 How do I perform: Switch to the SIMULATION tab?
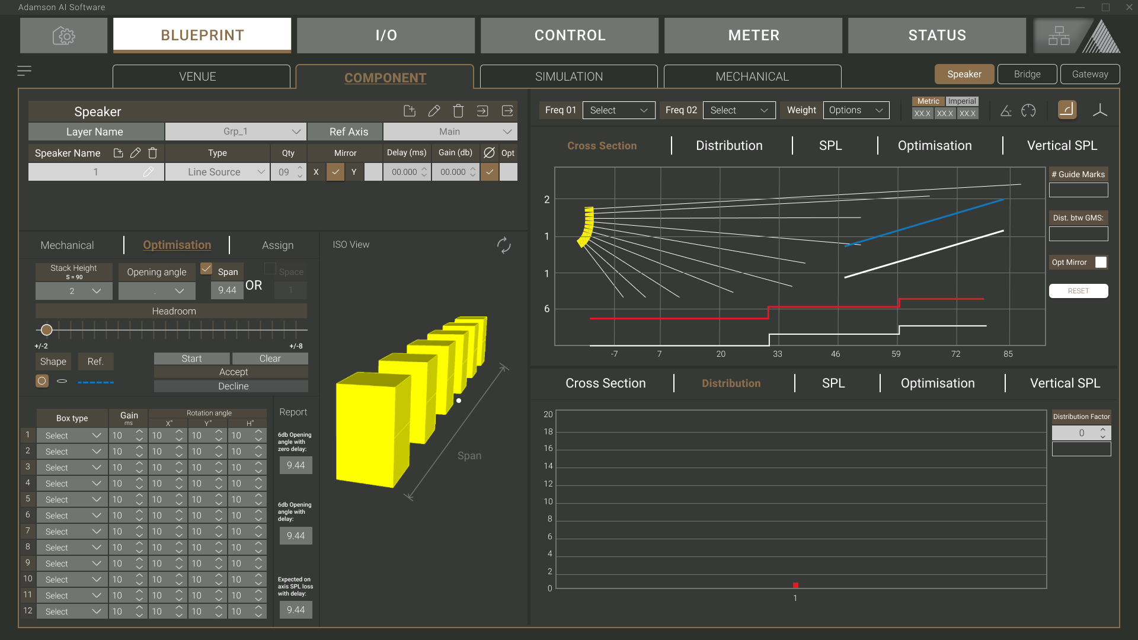(x=568, y=76)
